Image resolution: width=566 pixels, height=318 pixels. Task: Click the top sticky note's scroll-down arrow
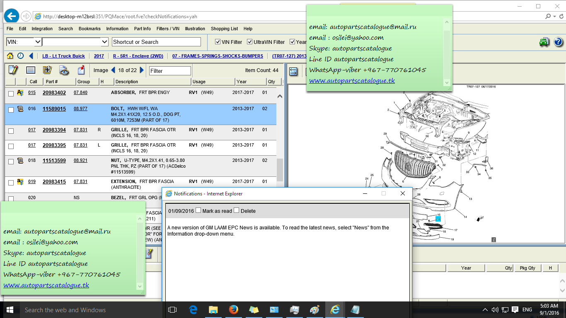click(x=447, y=82)
